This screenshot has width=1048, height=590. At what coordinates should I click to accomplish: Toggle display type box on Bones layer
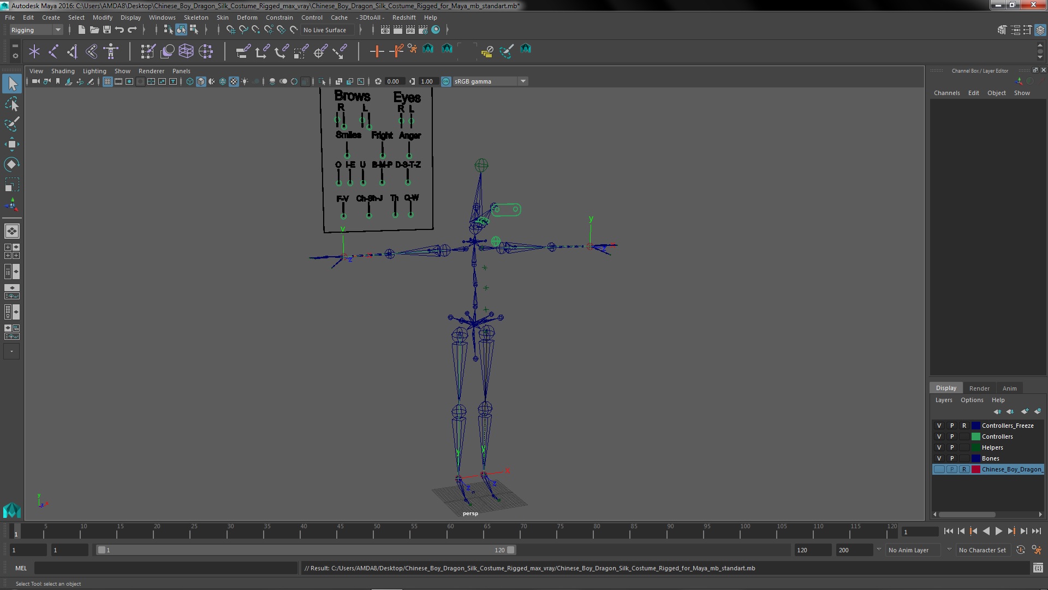[964, 458]
